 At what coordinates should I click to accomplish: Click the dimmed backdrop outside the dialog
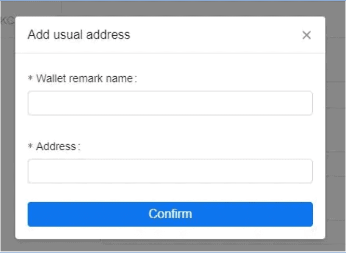tap(335, 130)
